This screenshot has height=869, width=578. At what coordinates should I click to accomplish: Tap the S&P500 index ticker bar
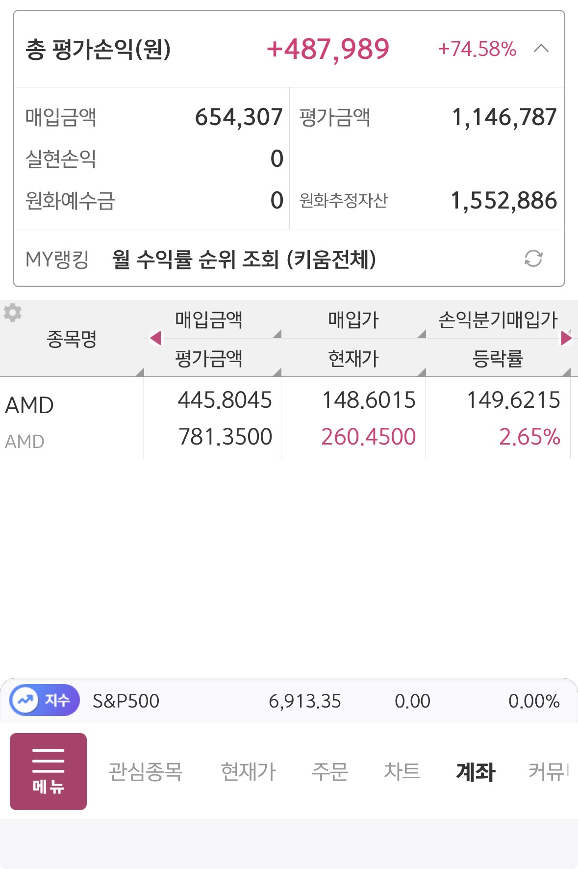(x=324, y=701)
